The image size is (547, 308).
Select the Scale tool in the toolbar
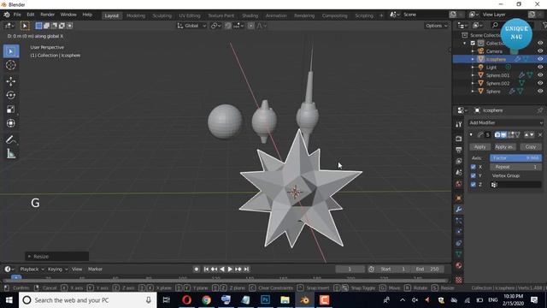click(11, 109)
